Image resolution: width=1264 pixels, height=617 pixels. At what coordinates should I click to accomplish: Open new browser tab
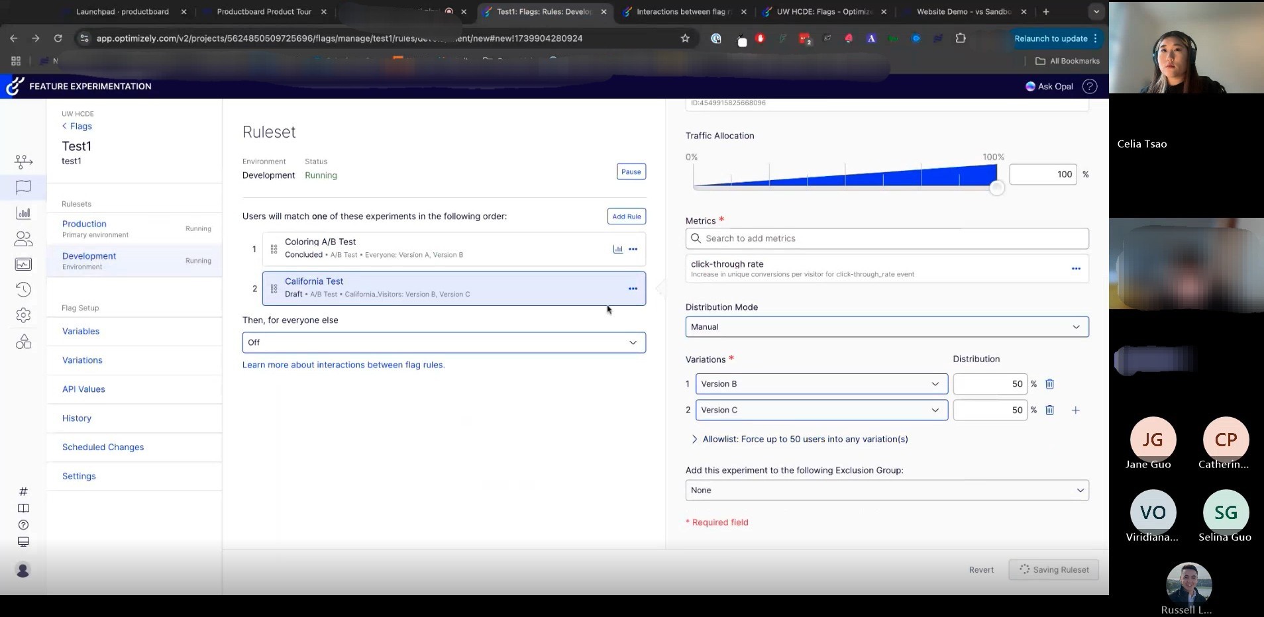(1046, 12)
